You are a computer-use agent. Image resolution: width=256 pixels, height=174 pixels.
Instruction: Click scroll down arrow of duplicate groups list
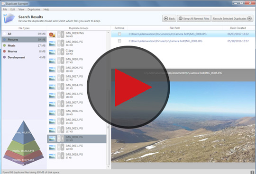108,167
